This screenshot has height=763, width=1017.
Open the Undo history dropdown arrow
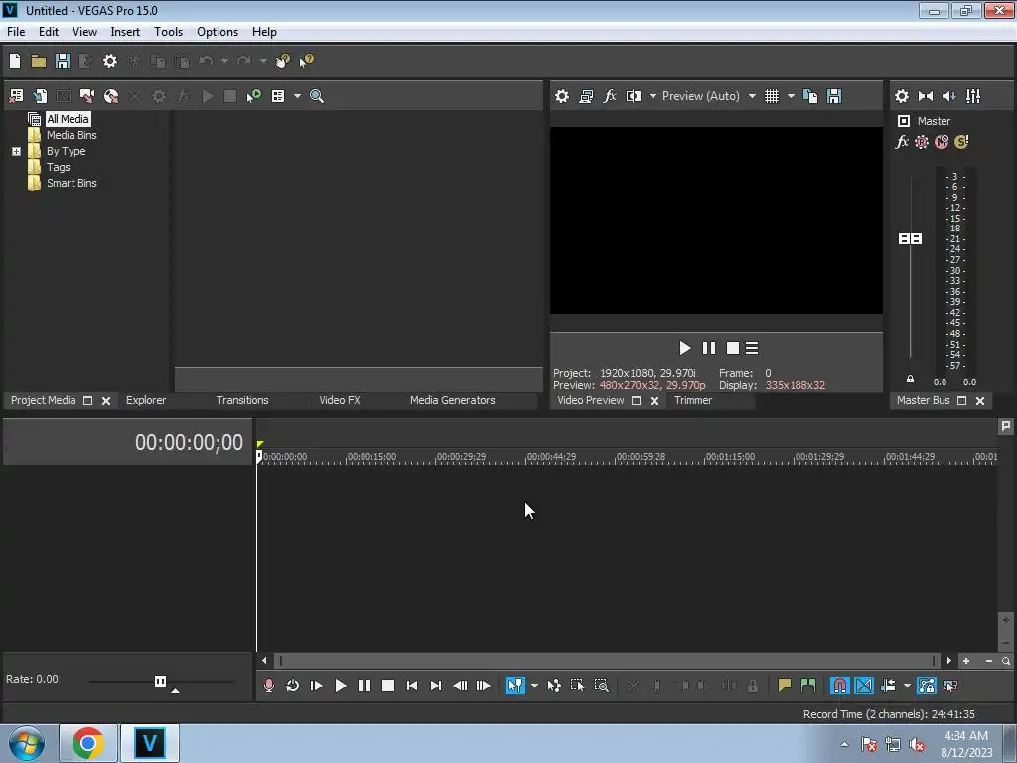coord(224,61)
